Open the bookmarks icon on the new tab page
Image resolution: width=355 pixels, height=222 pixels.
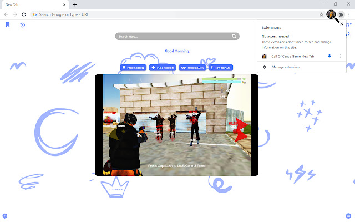[x=8, y=25]
